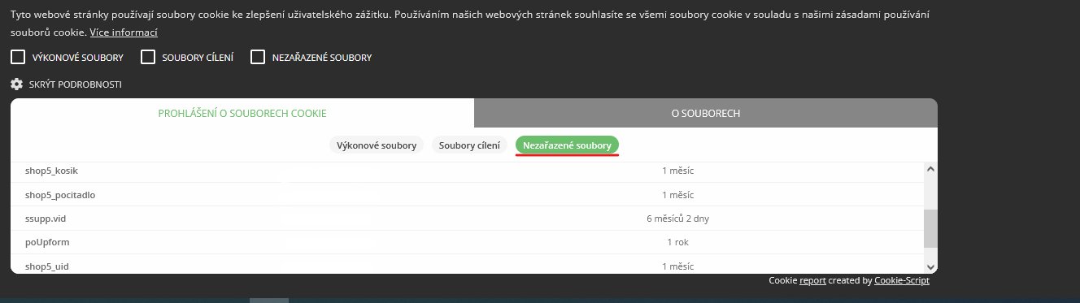The width and height of the screenshot is (1080, 303).
Task: Collapse details via Skrýt podrobnosti
Action: tap(75, 84)
